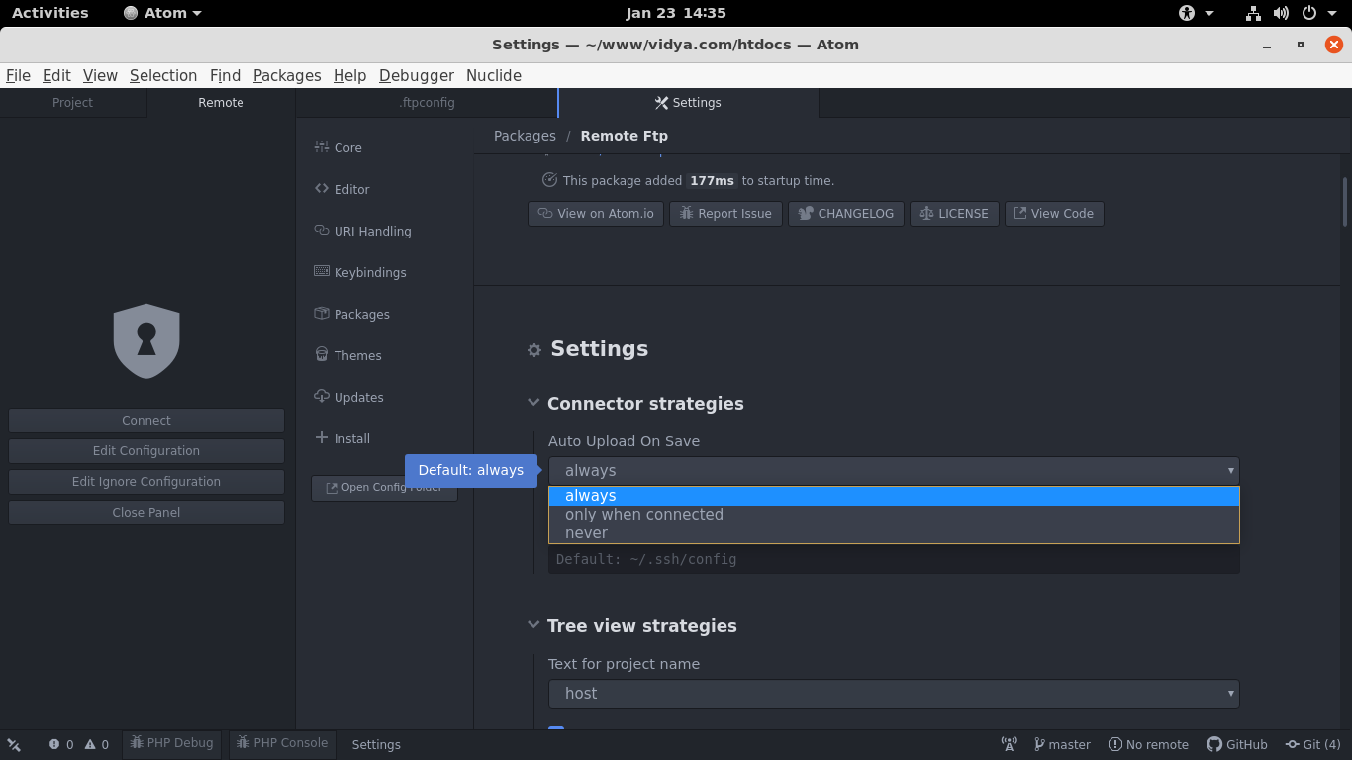The height and width of the screenshot is (760, 1352).
Task: Click the network icon in system tray
Action: point(1253,13)
